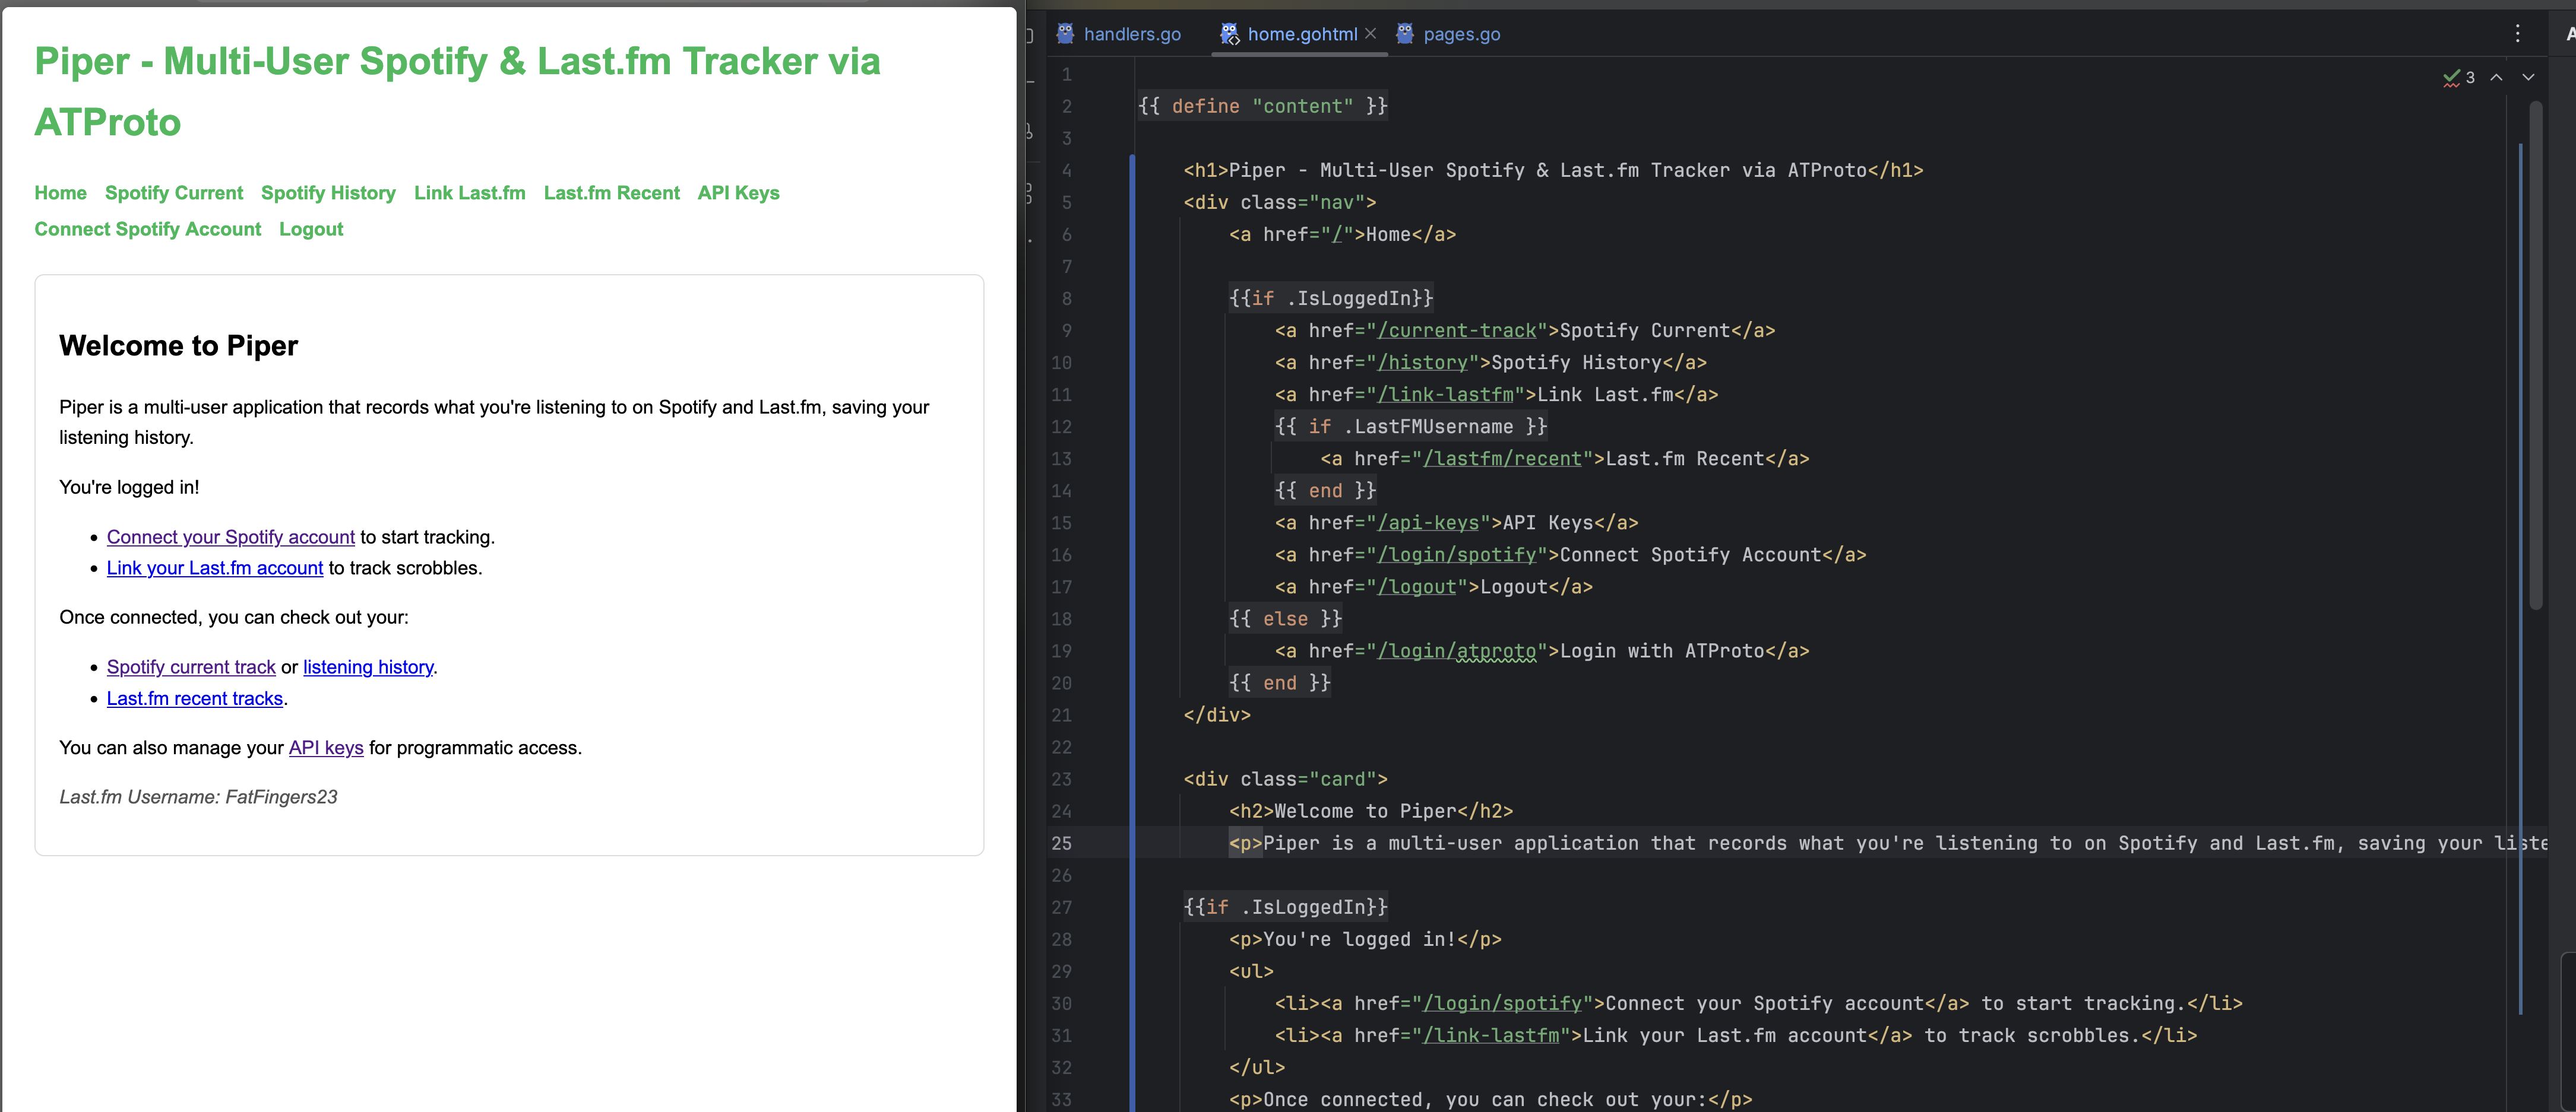Jump to next highlighted problem arrow
The width and height of the screenshot is (2576, 1112).
[2528, 78]
